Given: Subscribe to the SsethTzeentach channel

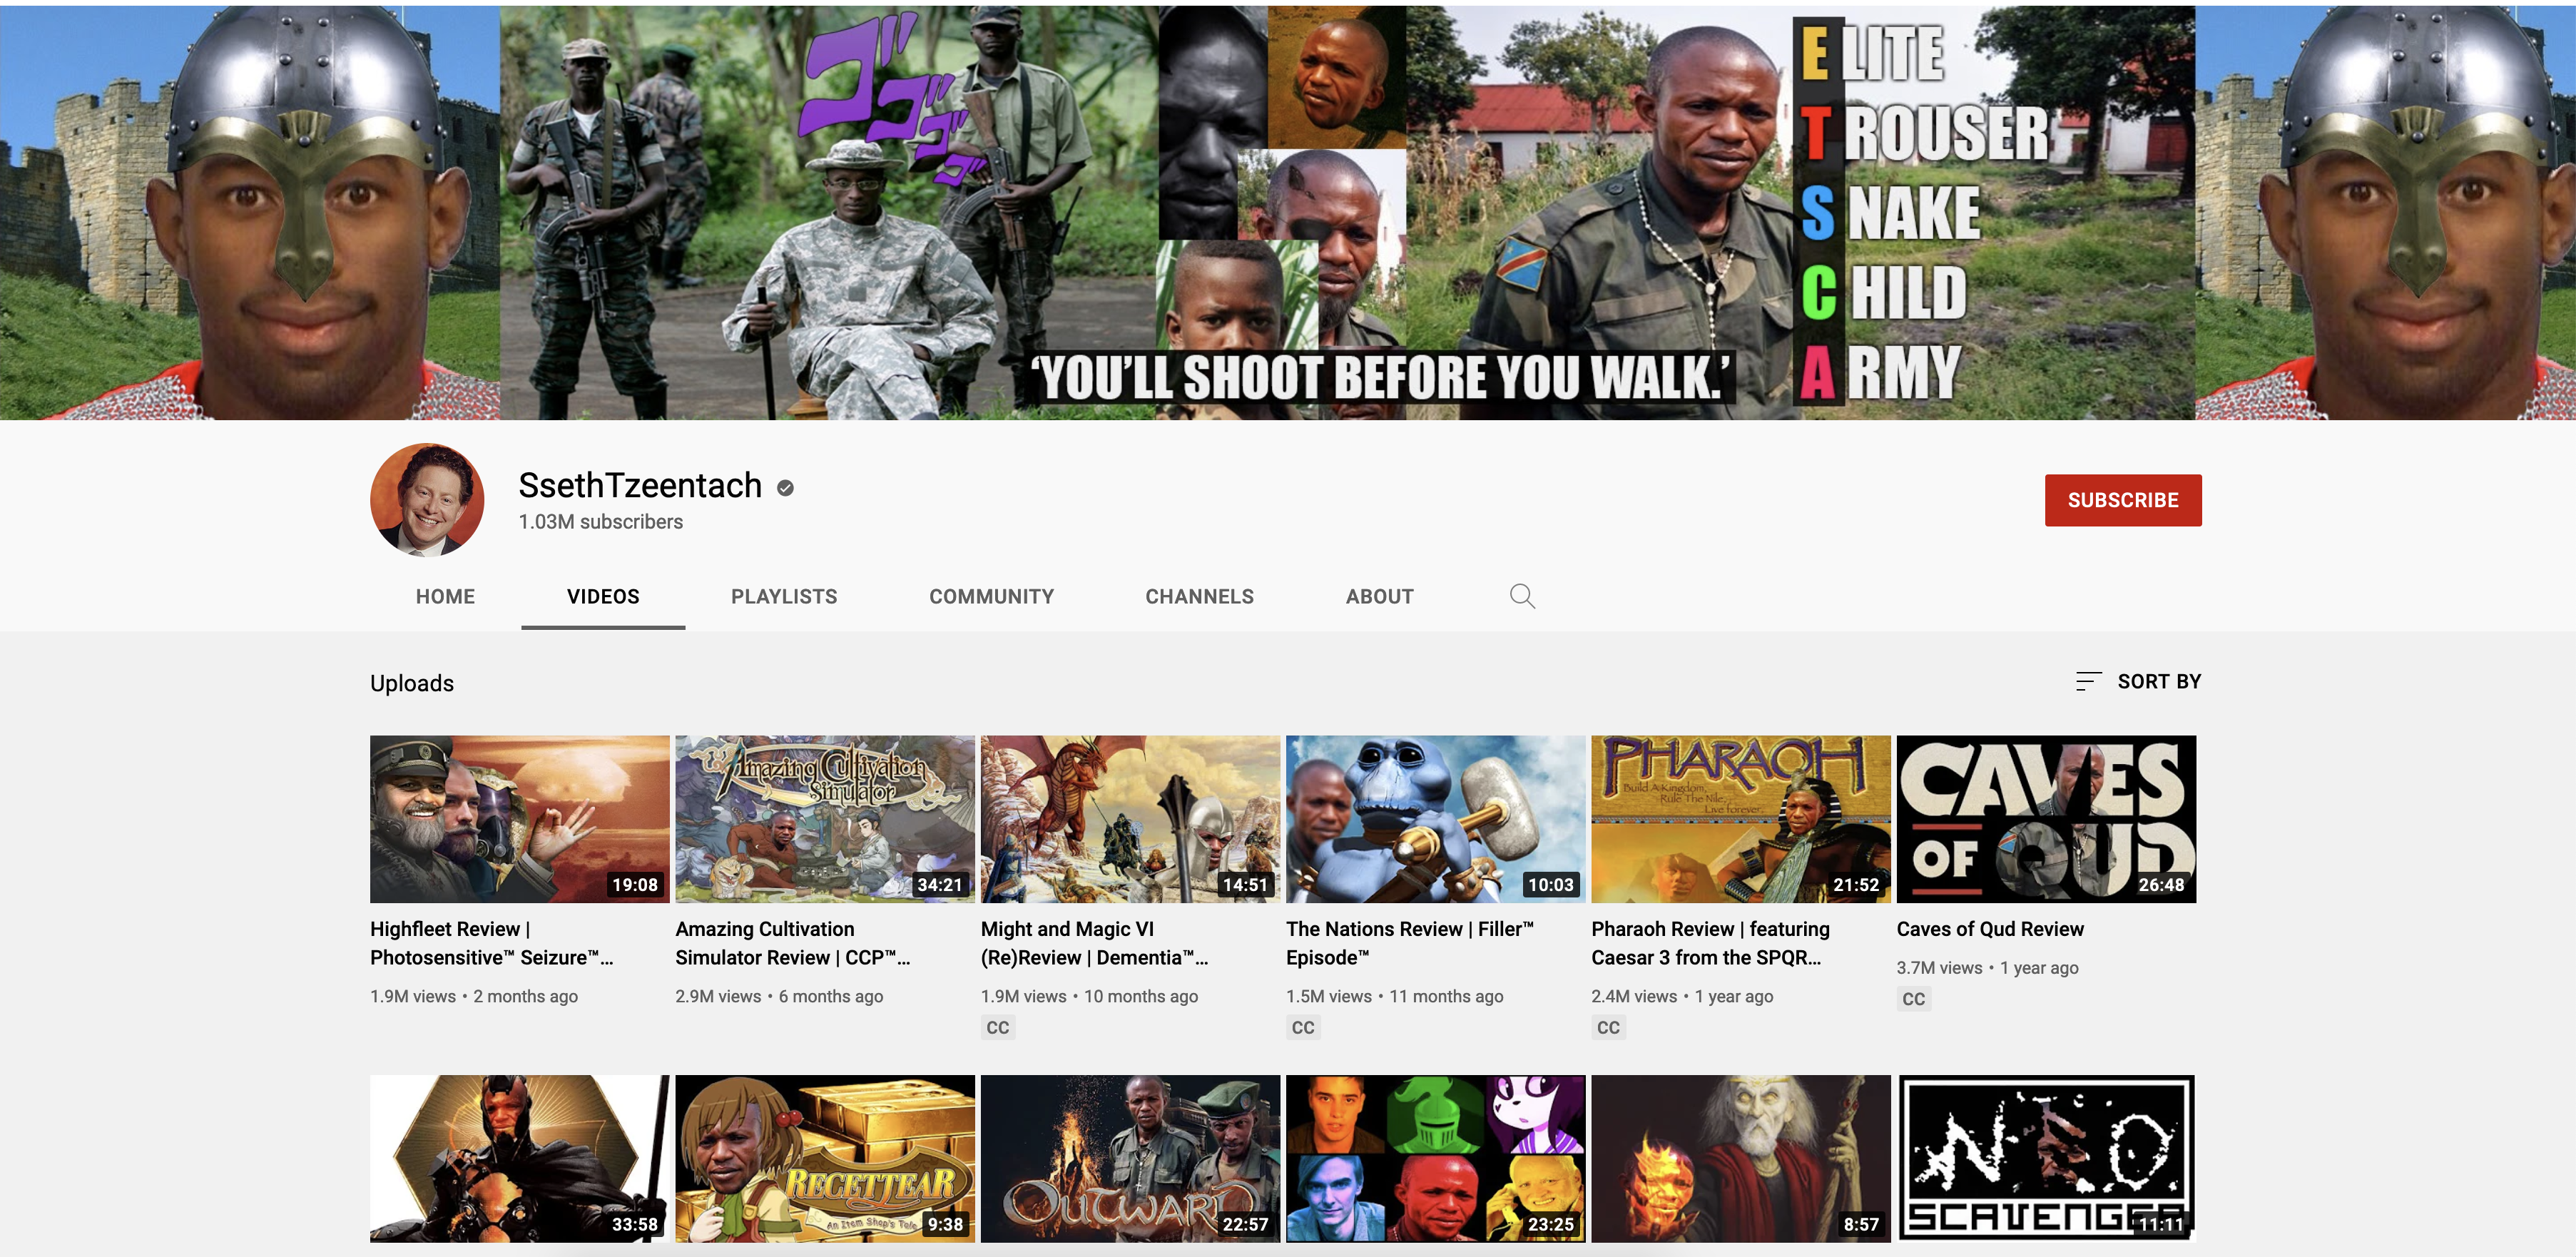Looking at the screenshot, I should pyautogui.click(x=2123, y=500).
